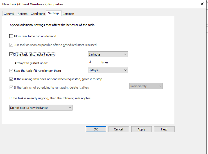
Task: Switch to the General tab
Action: click(x=9, y=14)
